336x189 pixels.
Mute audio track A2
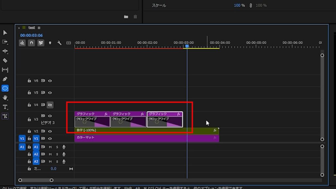tap(50, 154)
